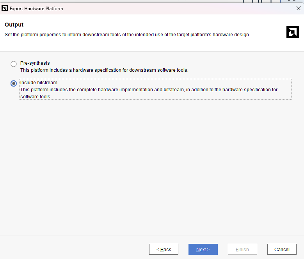Screen dimensions: 304x259
Task: Click the dotted focus box around Include bitstream
Action: pyautogui.click(x=155, y=89)
